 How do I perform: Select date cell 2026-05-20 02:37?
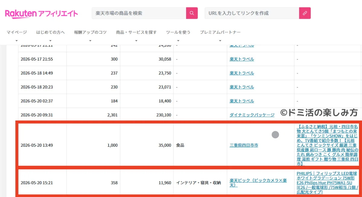(x=42, y=101)
